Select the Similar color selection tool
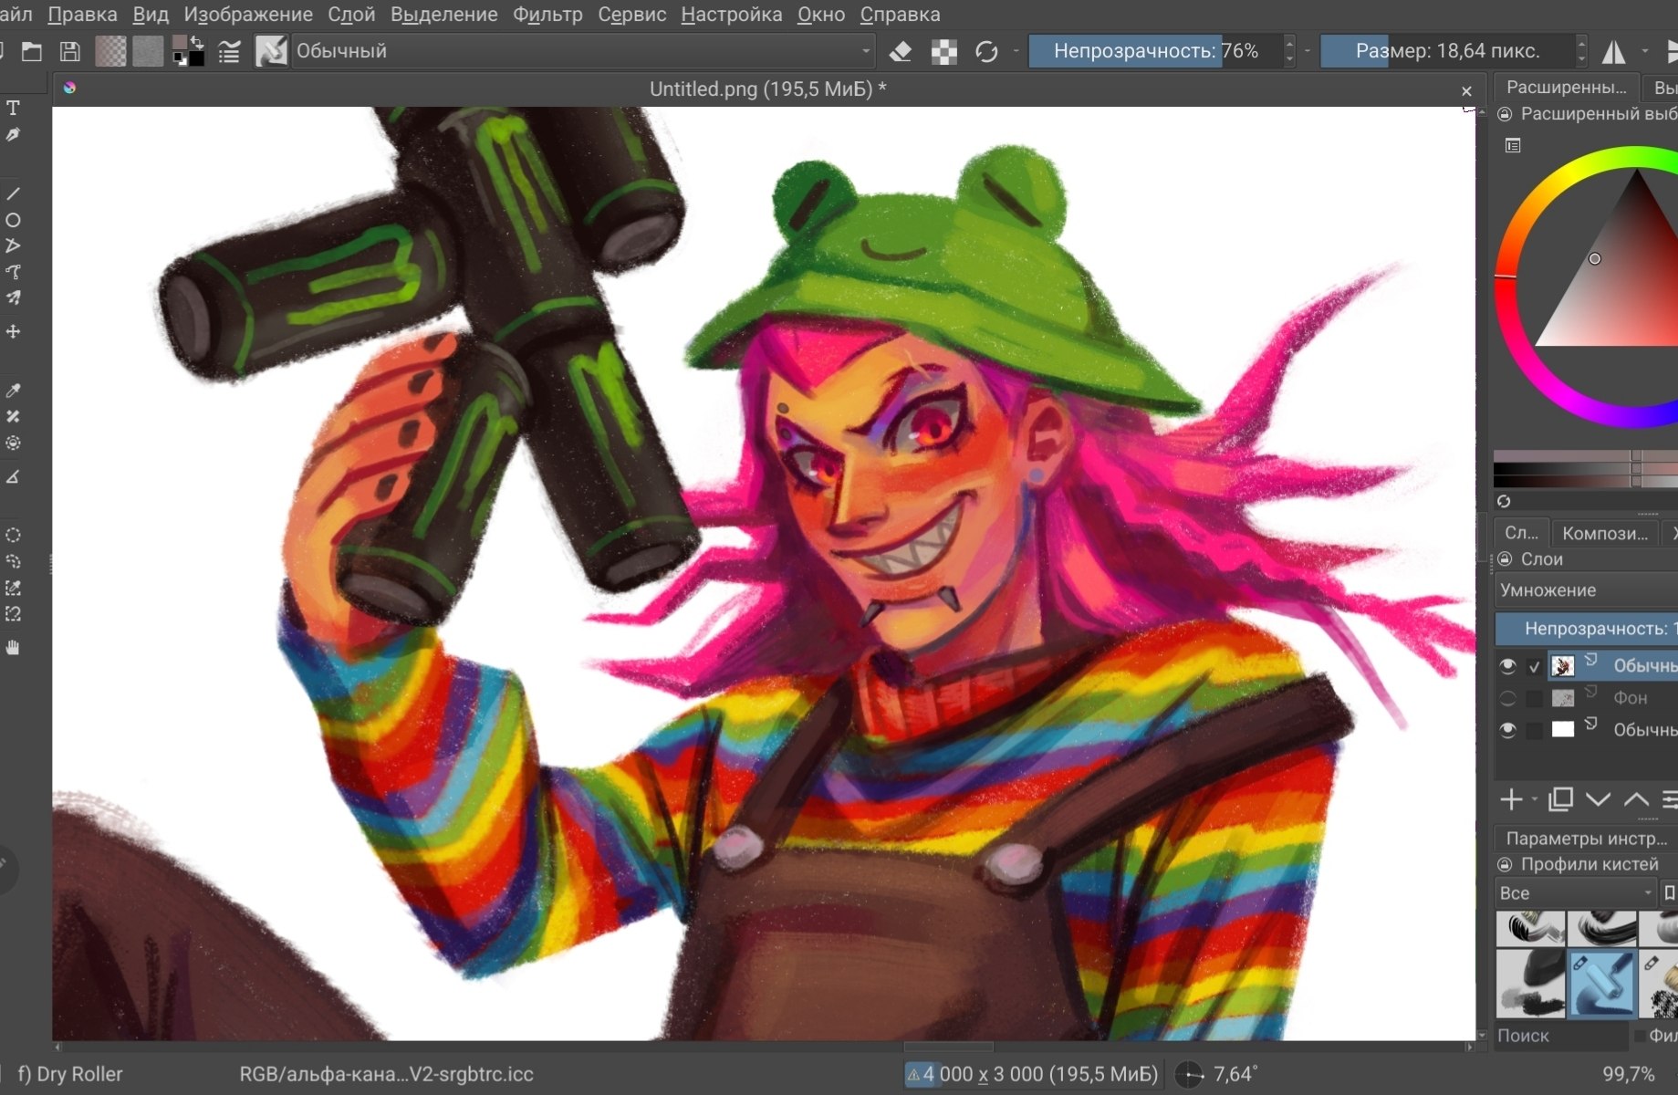1678x1095 pixels. pos(13,588)
